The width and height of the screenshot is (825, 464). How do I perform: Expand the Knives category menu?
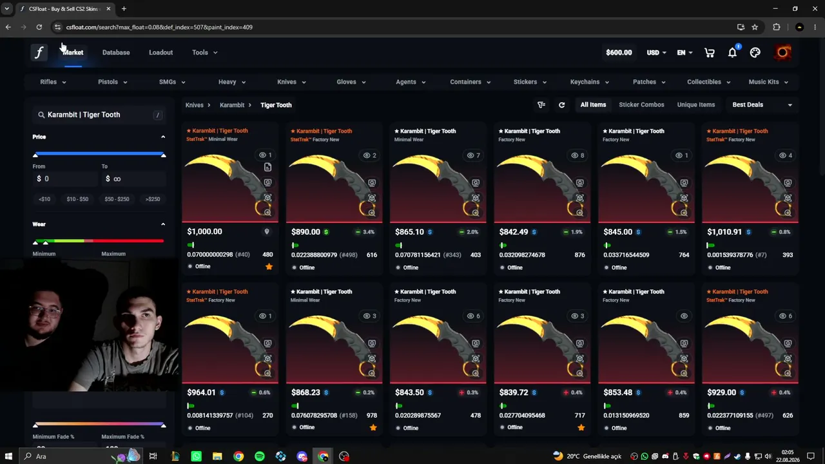pos(291,82)
